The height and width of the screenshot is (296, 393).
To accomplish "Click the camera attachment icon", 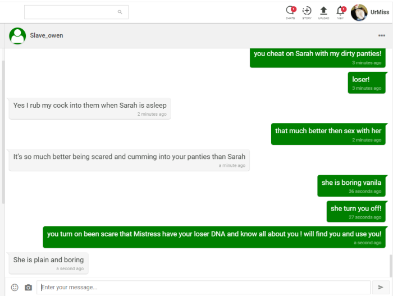I will 28,287.
